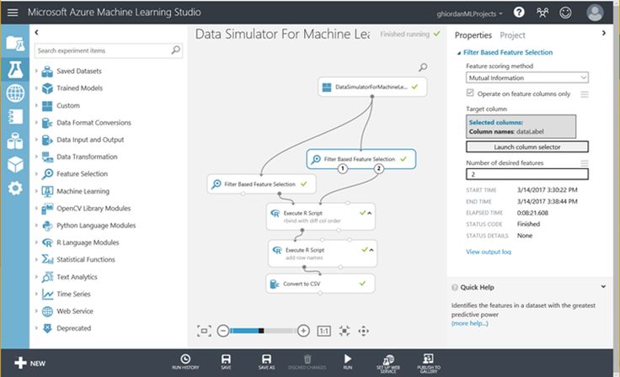Click the canvas search magnifier icon

(x=423, y=67)
